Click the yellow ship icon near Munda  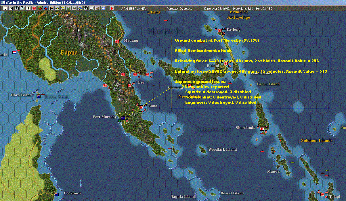pos(293,162)
